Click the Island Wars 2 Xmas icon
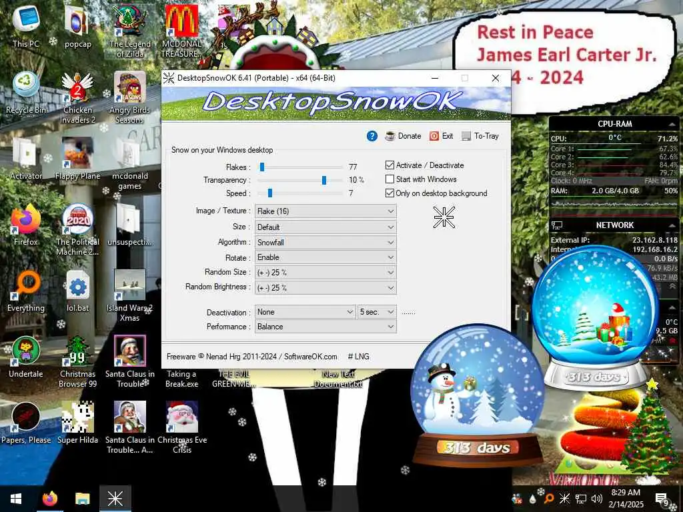683x512 pixels. coord(130,296)
